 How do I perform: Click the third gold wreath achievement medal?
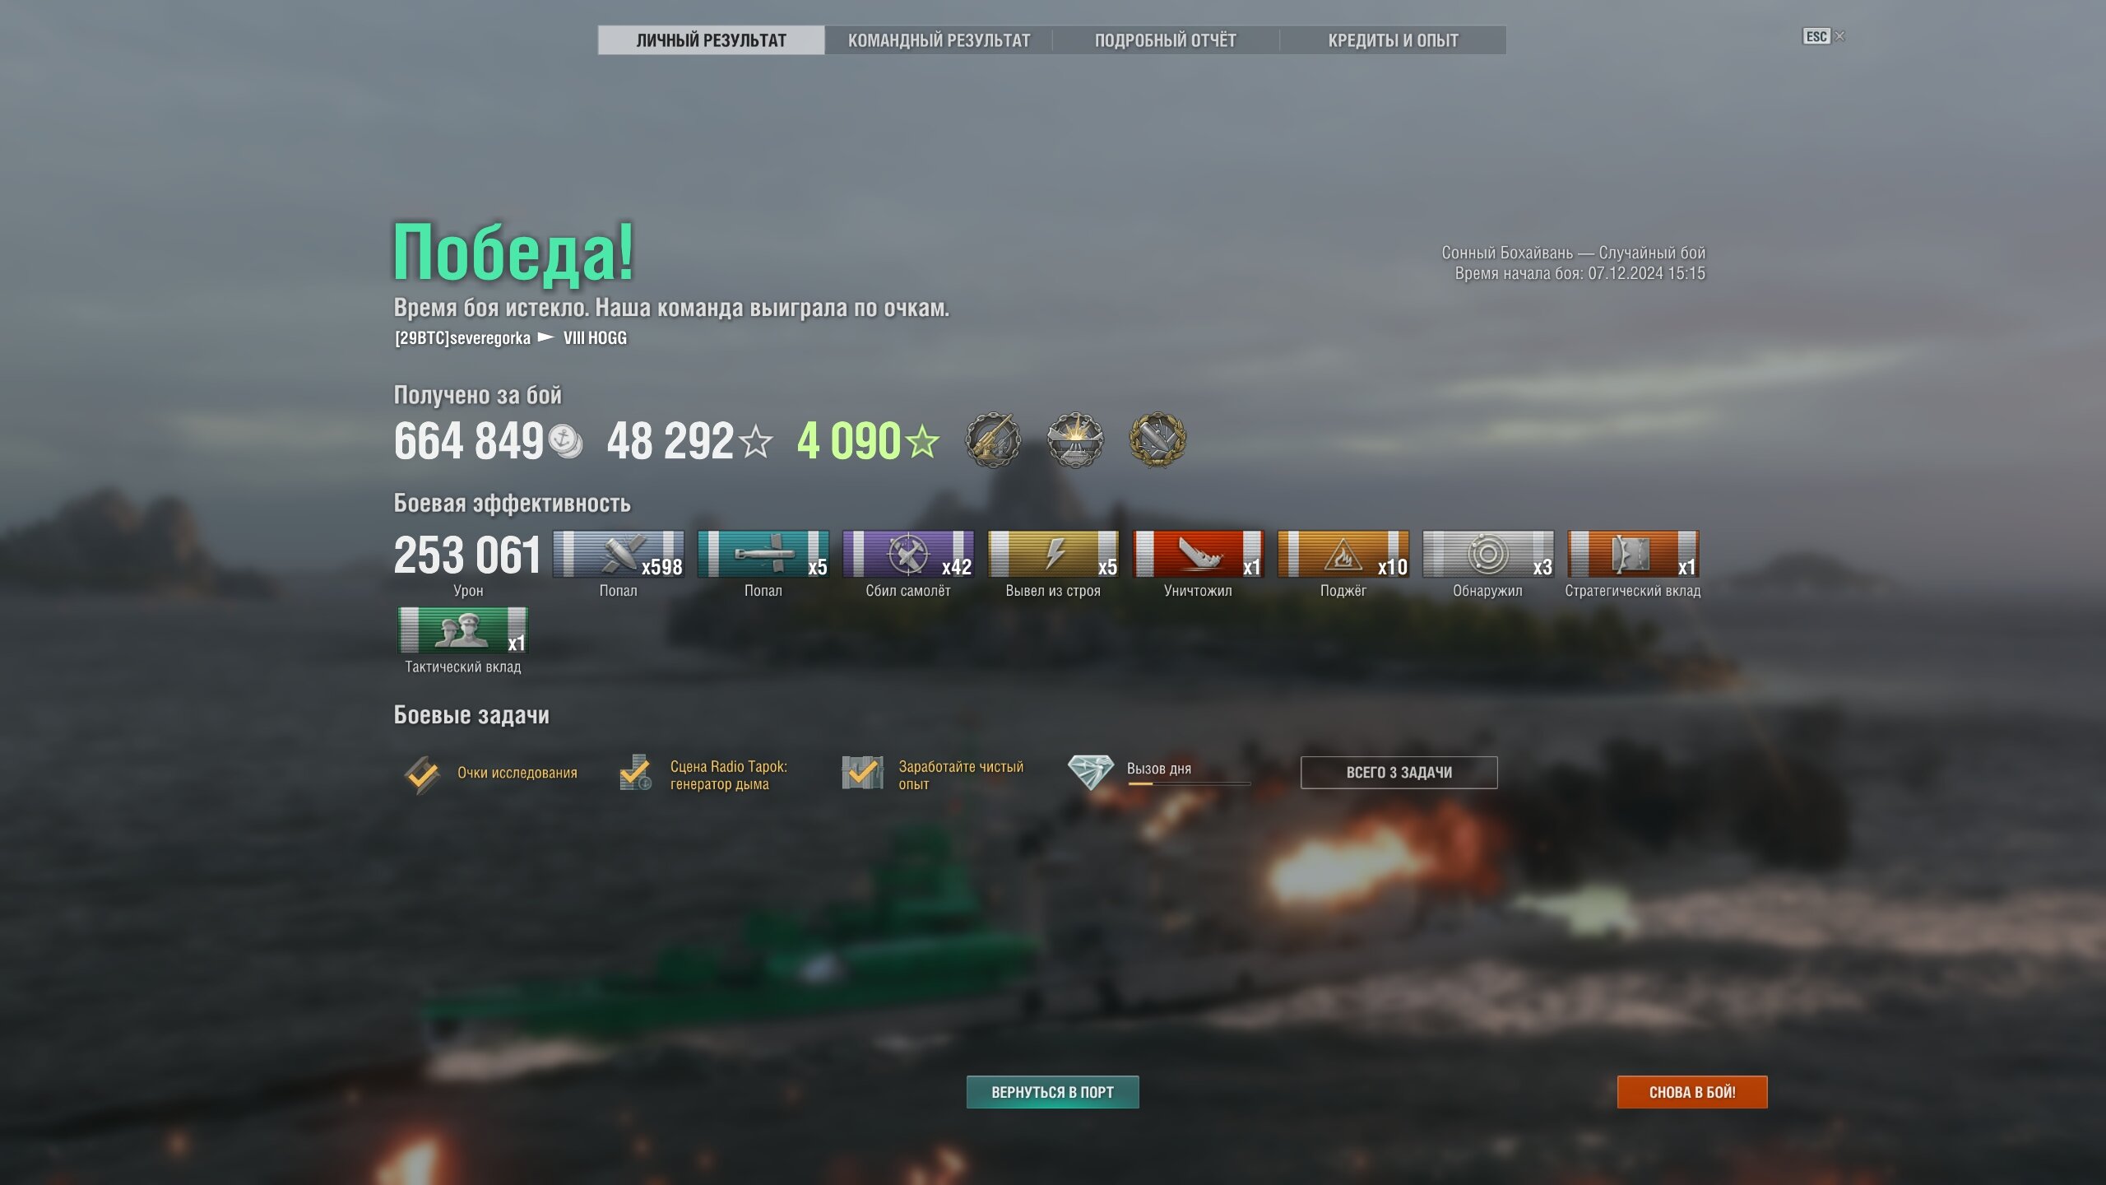pyautogui.click(x=1157, y=440)
